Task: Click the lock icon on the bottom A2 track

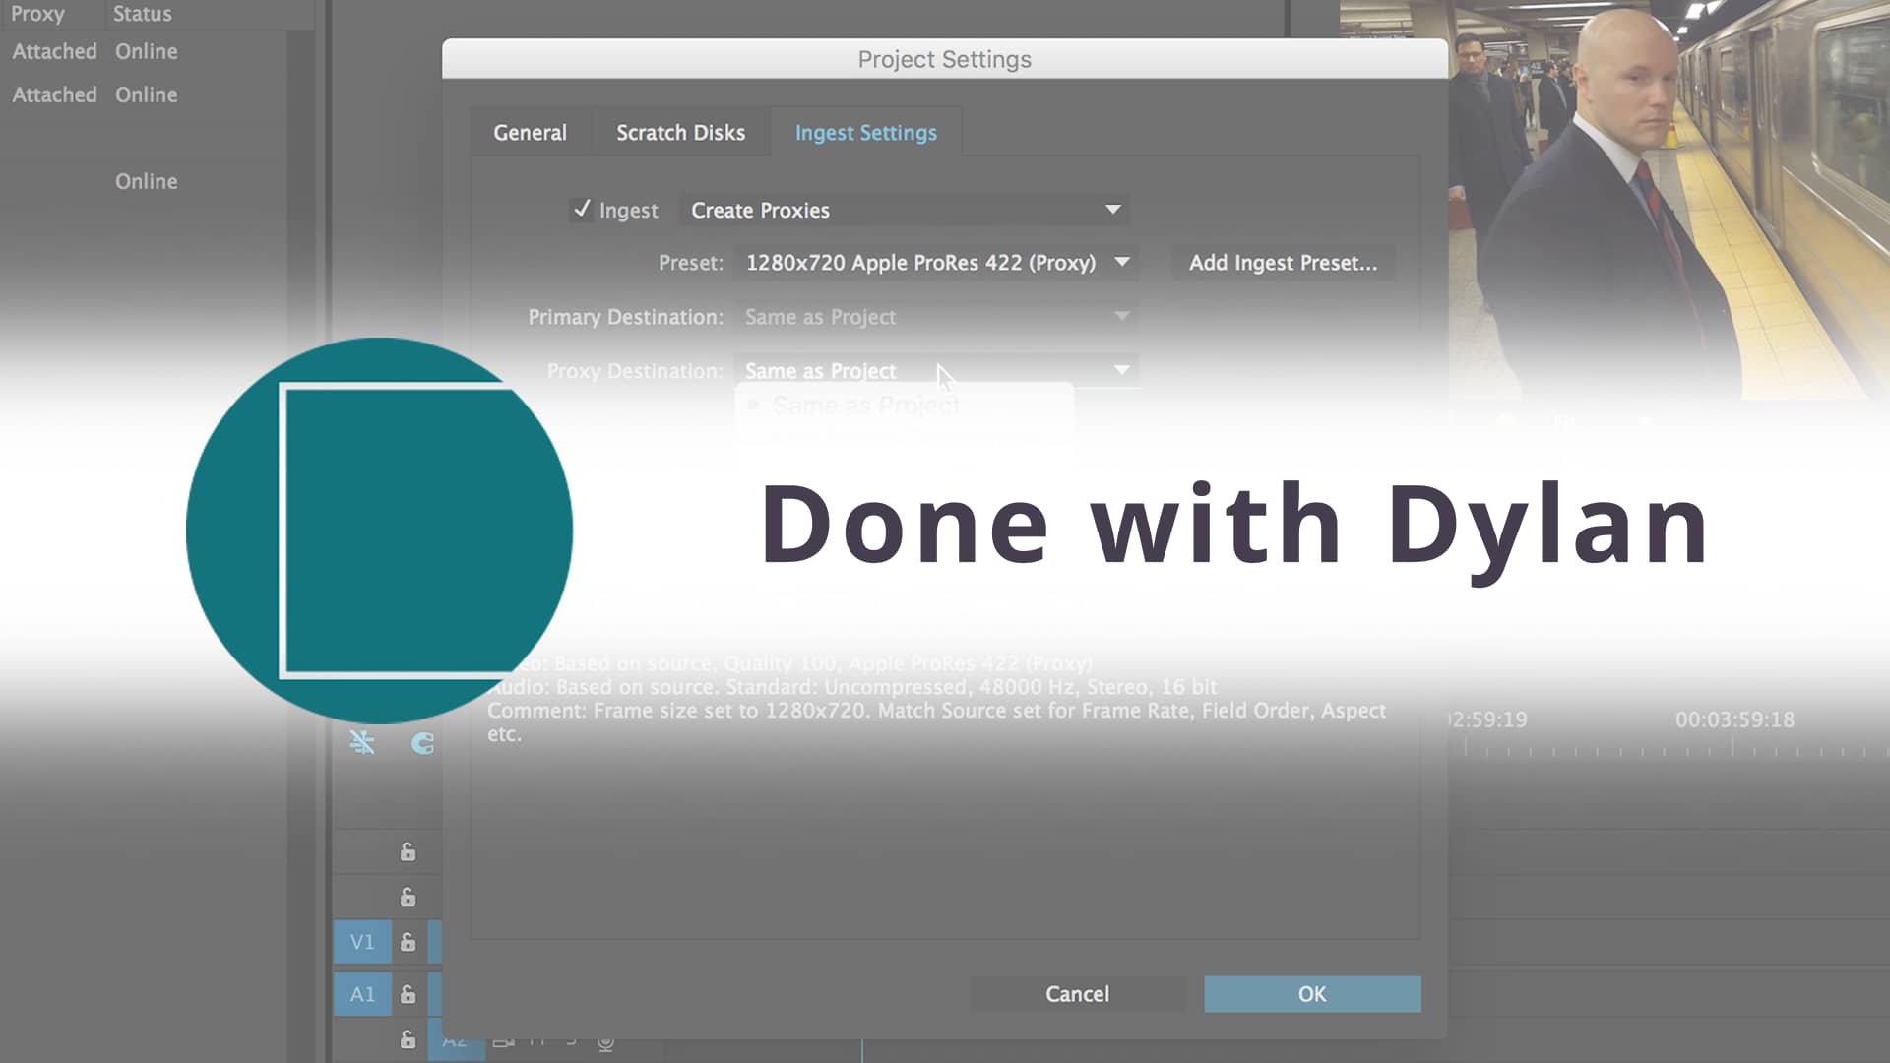Action: (x=408, y=1042)
